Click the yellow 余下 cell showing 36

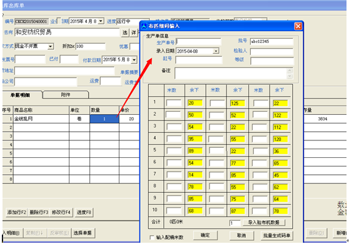[x=280, y=151]
